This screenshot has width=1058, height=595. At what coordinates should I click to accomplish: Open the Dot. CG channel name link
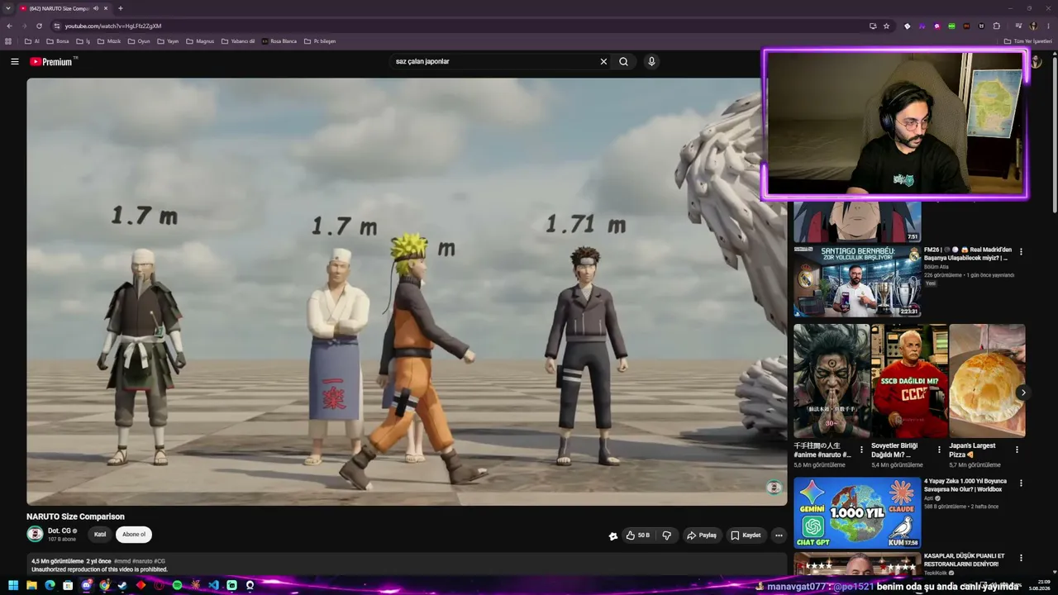(60, 531)
